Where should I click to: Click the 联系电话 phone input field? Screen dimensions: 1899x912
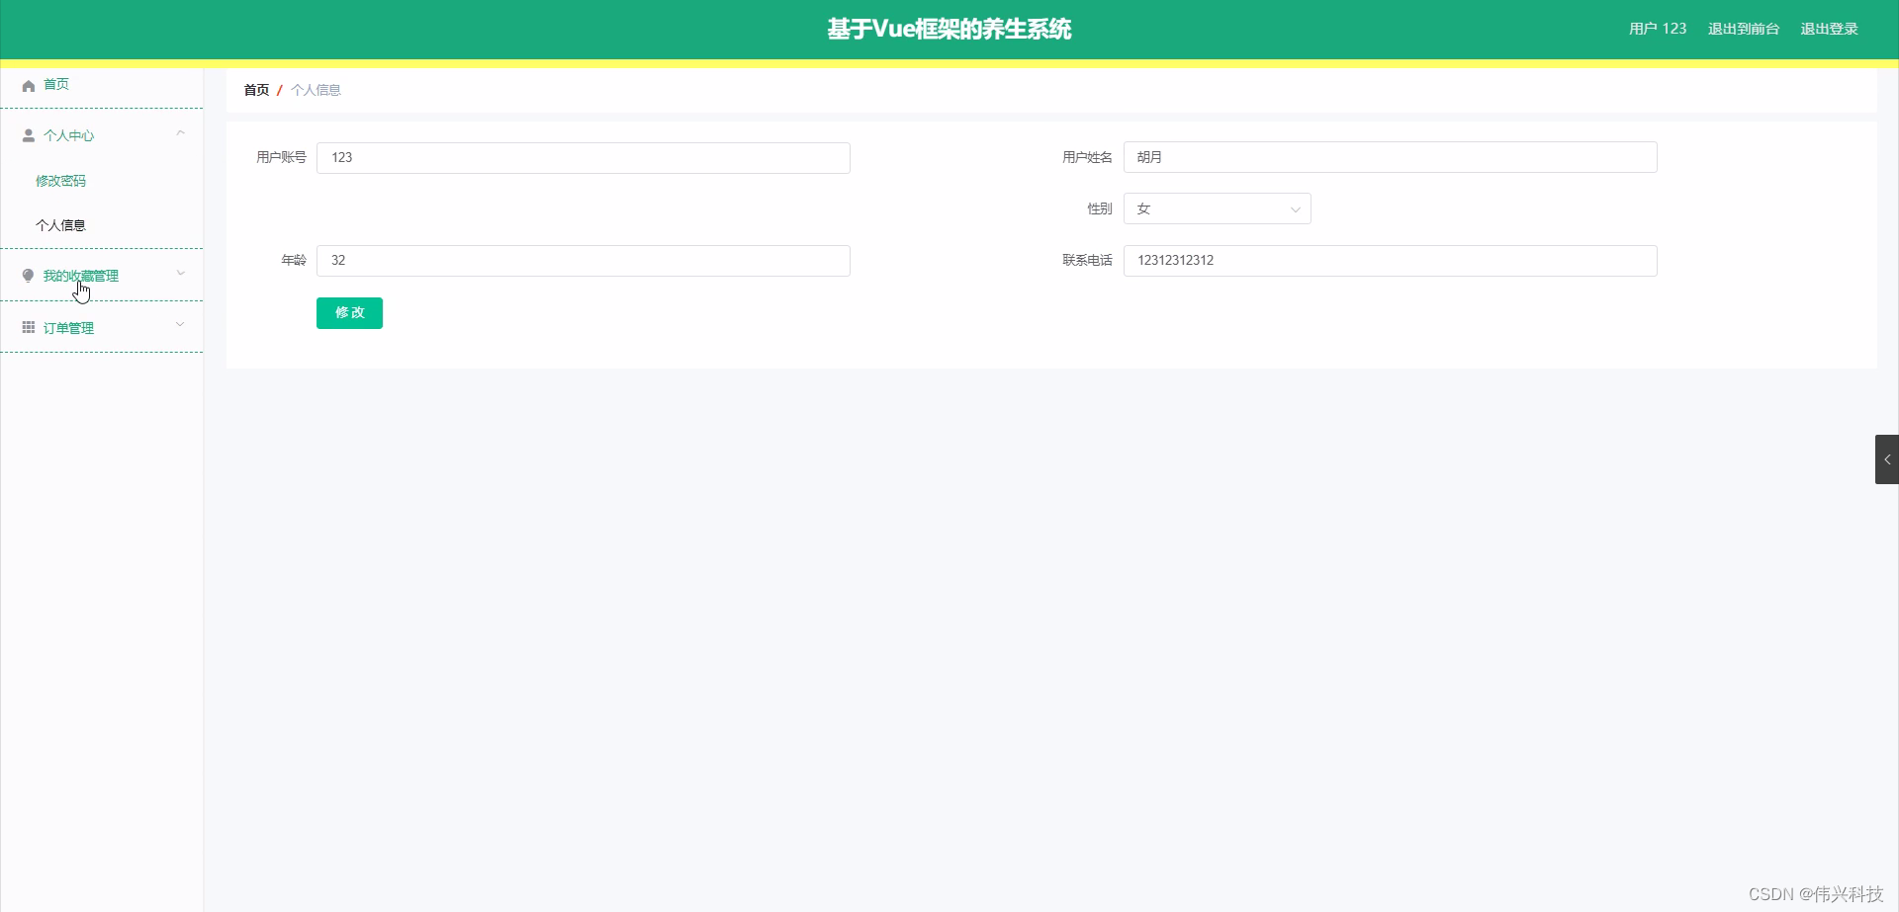[x=1390, y=260]
